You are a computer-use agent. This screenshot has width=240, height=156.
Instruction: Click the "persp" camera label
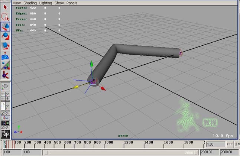123,136
